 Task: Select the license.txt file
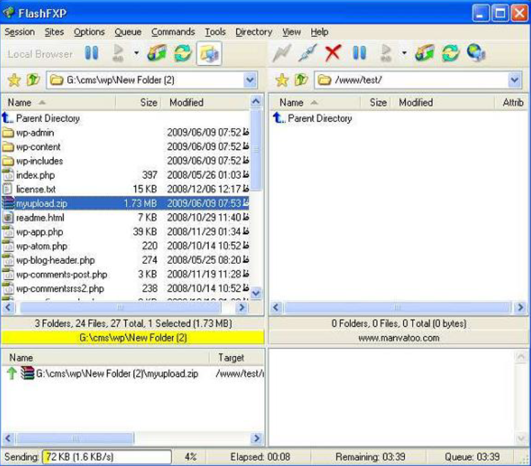pos(125,189)
